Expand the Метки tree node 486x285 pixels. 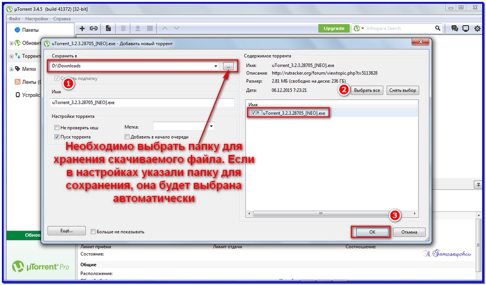11,69
